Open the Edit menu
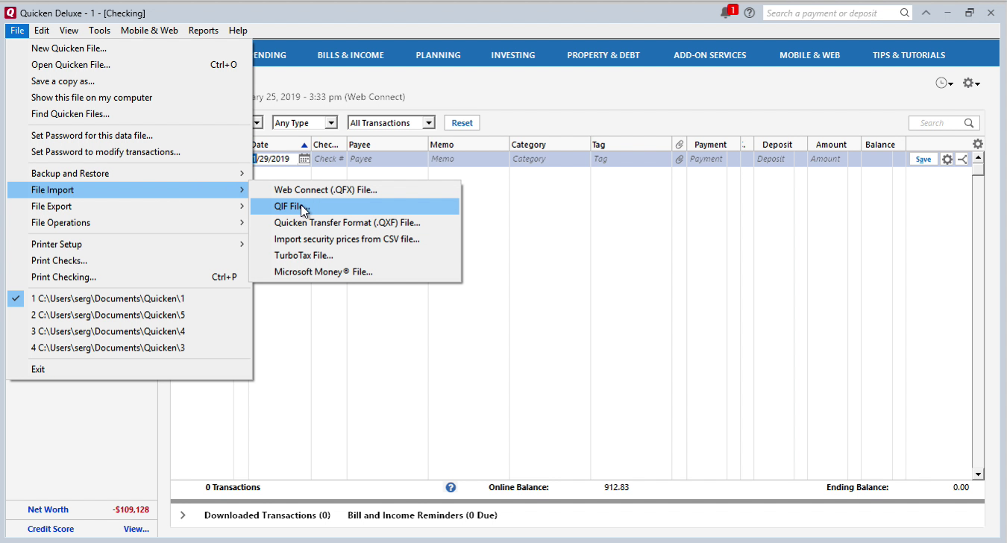Image resolution: width=1007 pixels, height=543 pixels. point(42,31)
